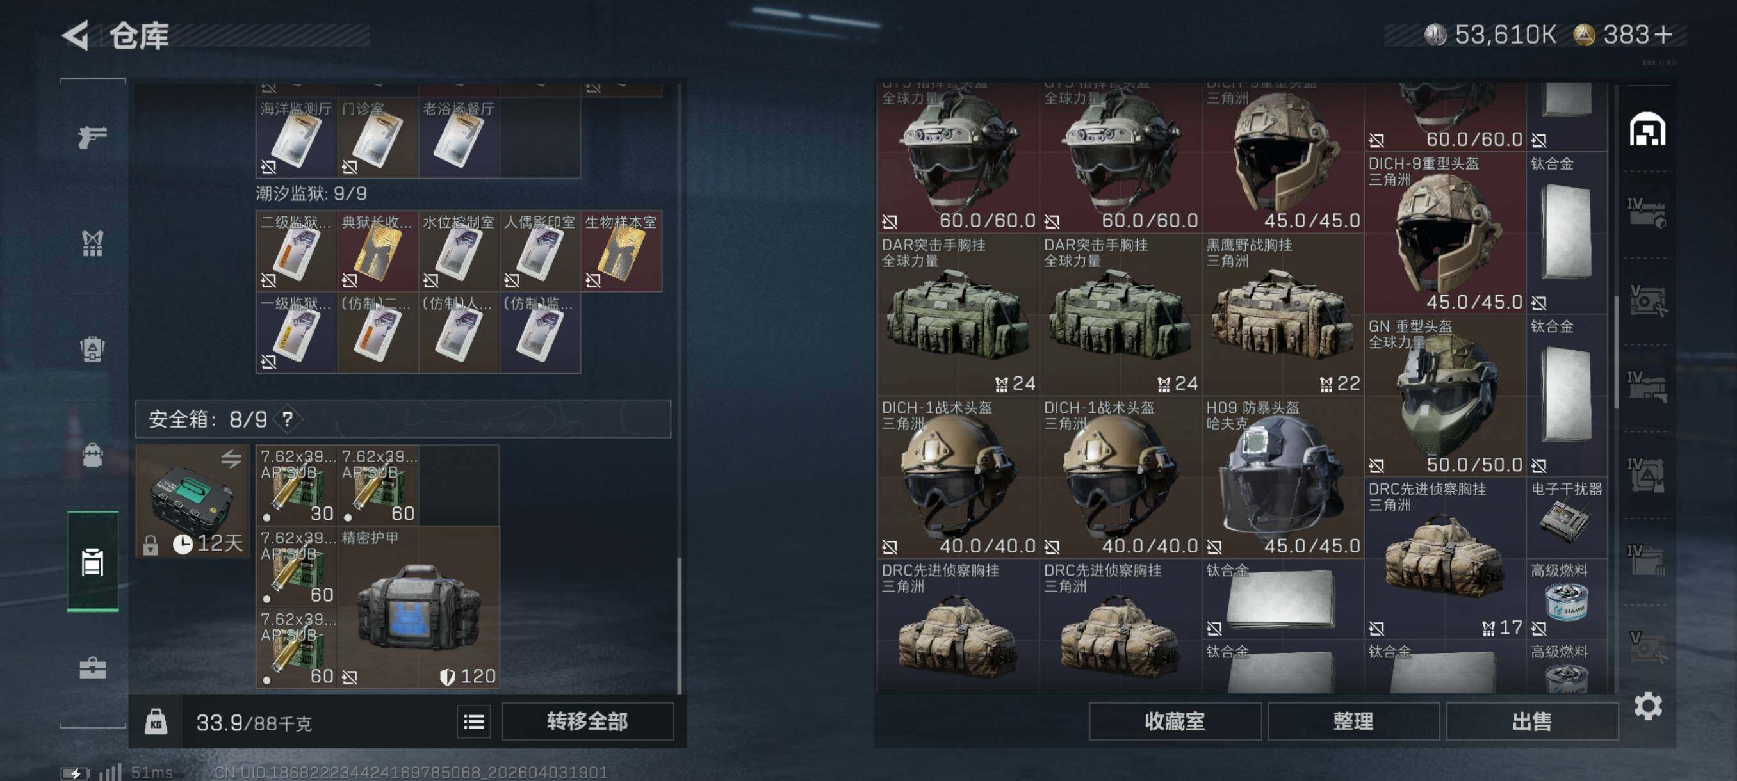Open the stash home icon at top right

point(1647,129)
